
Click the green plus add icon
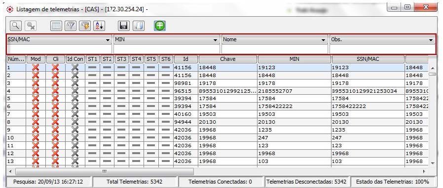[160, 26]
